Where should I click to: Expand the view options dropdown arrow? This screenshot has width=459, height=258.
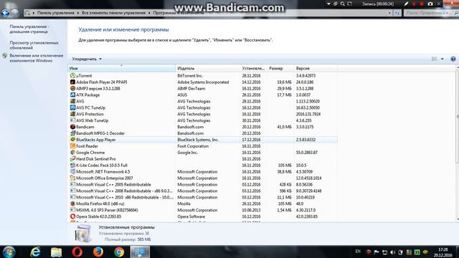tap(442, 59)
